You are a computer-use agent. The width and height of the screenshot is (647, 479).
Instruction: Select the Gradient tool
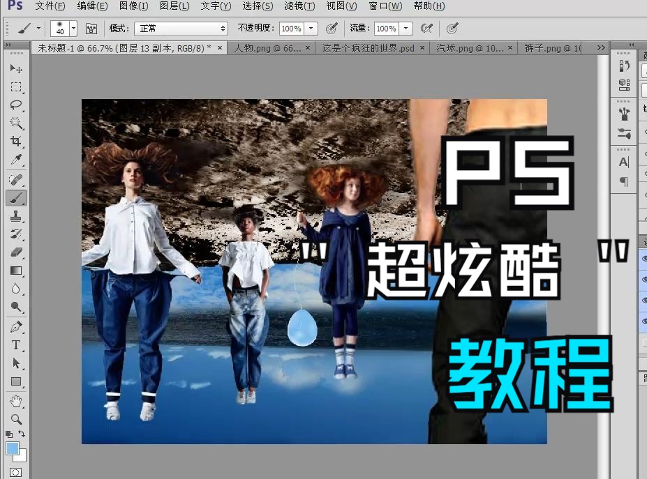[x=16, y=271]
